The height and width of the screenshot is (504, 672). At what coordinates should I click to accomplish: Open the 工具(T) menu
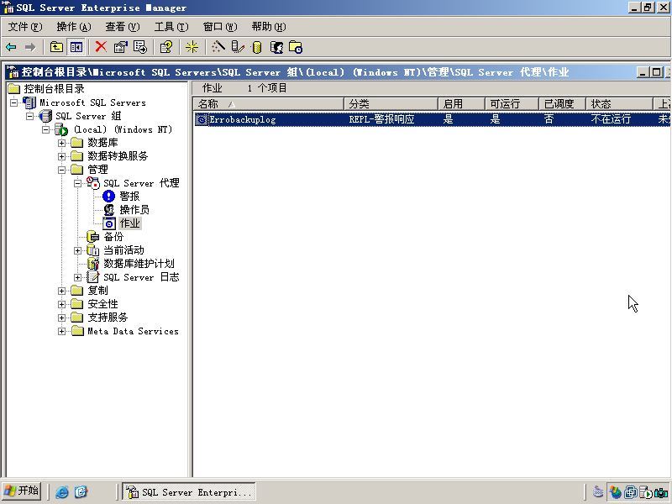pyautogui.click(x=171, y=27)
